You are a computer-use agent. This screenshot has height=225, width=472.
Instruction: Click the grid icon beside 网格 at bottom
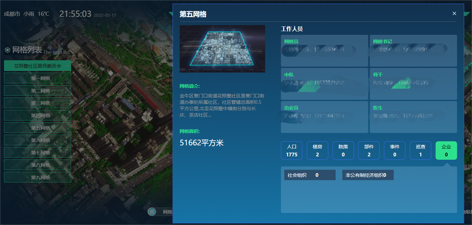152,211
